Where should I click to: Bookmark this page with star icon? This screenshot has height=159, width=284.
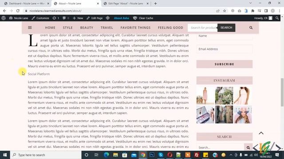pos(225,11)
